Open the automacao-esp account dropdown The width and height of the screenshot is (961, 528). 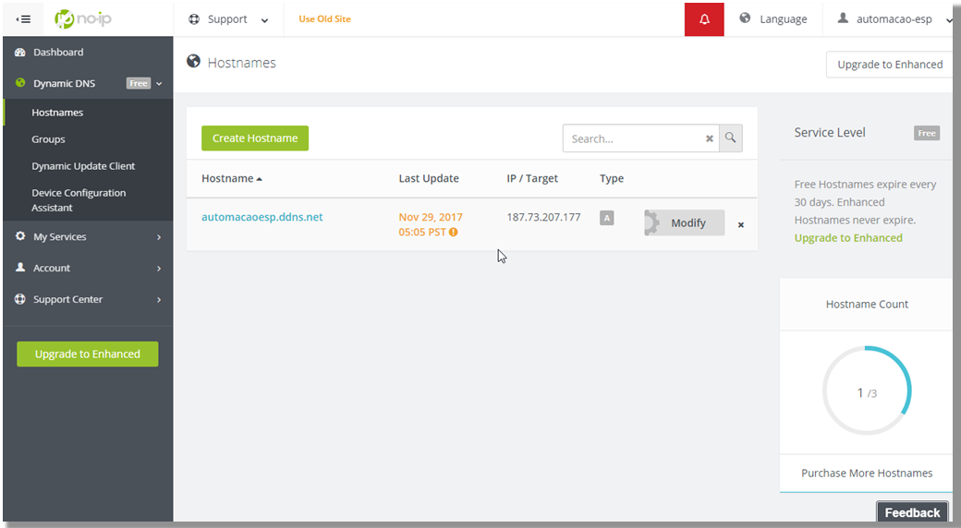pos(894,19)
